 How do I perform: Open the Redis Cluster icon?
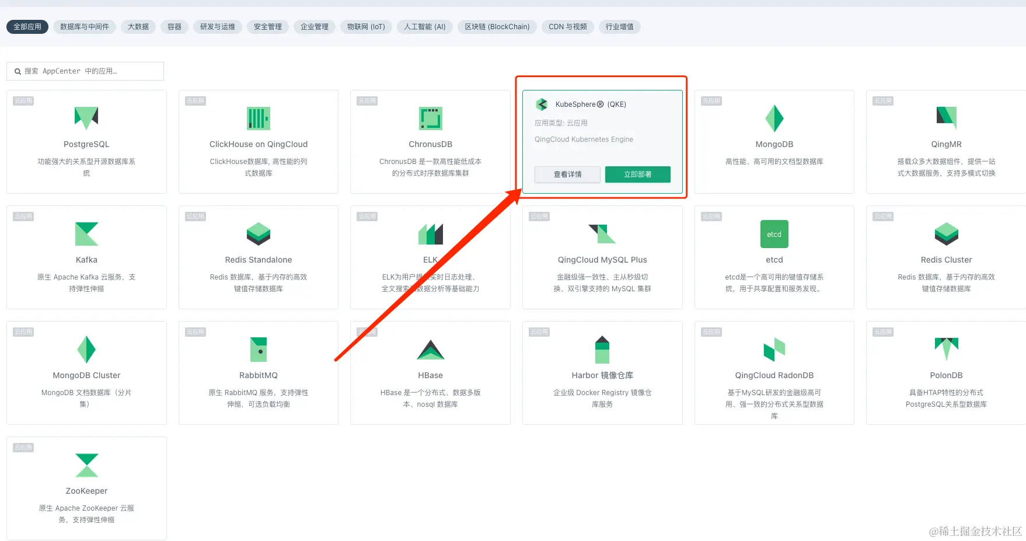point(946,234)
